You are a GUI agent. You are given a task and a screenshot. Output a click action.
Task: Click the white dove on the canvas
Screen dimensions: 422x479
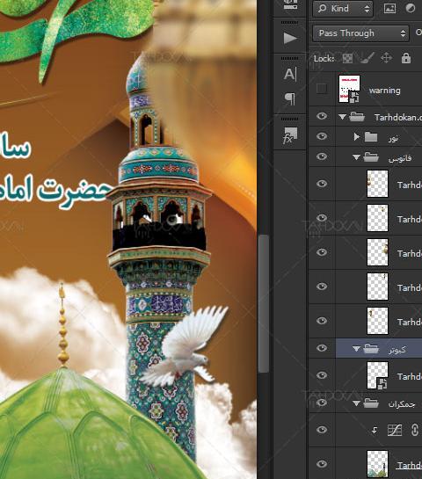tap(186, 347)
